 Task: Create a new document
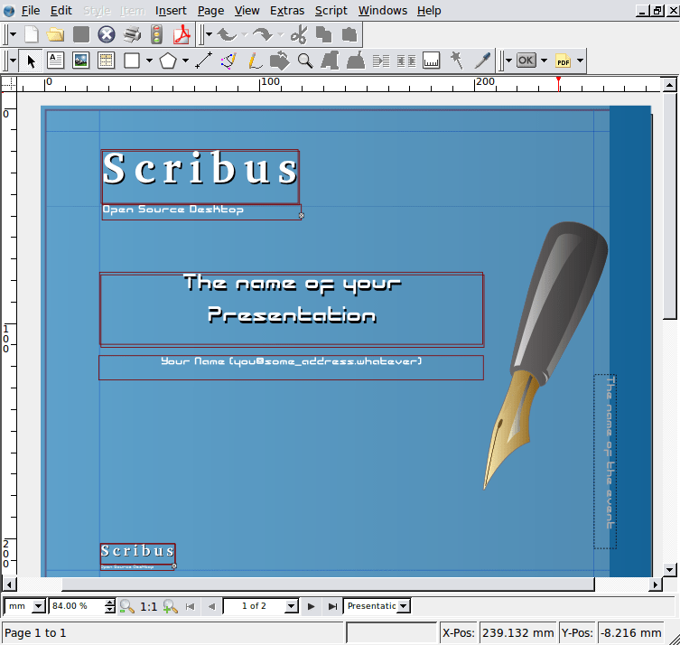pyautogui.click(x=32, y=34)
